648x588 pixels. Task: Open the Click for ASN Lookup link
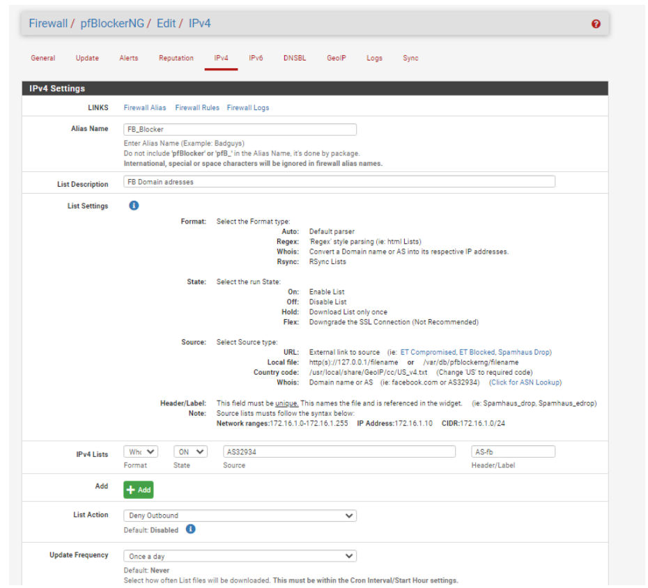click(x=525, y=382)
